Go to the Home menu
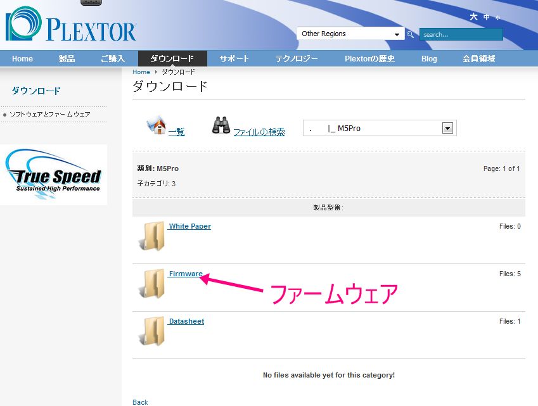 (x=22, y=59)
